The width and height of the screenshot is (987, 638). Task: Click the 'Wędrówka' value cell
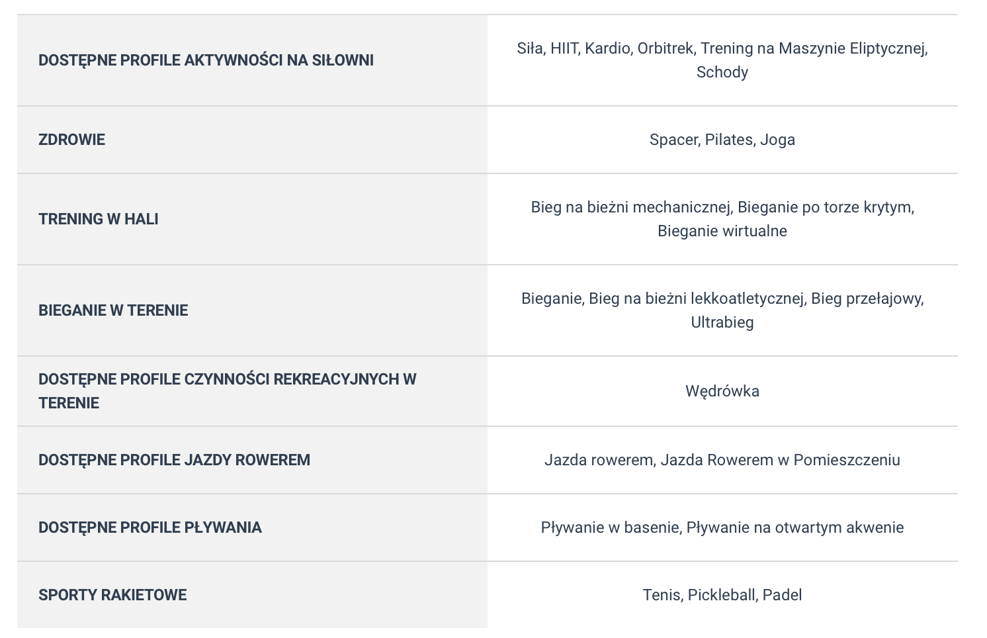coord(722,391)
